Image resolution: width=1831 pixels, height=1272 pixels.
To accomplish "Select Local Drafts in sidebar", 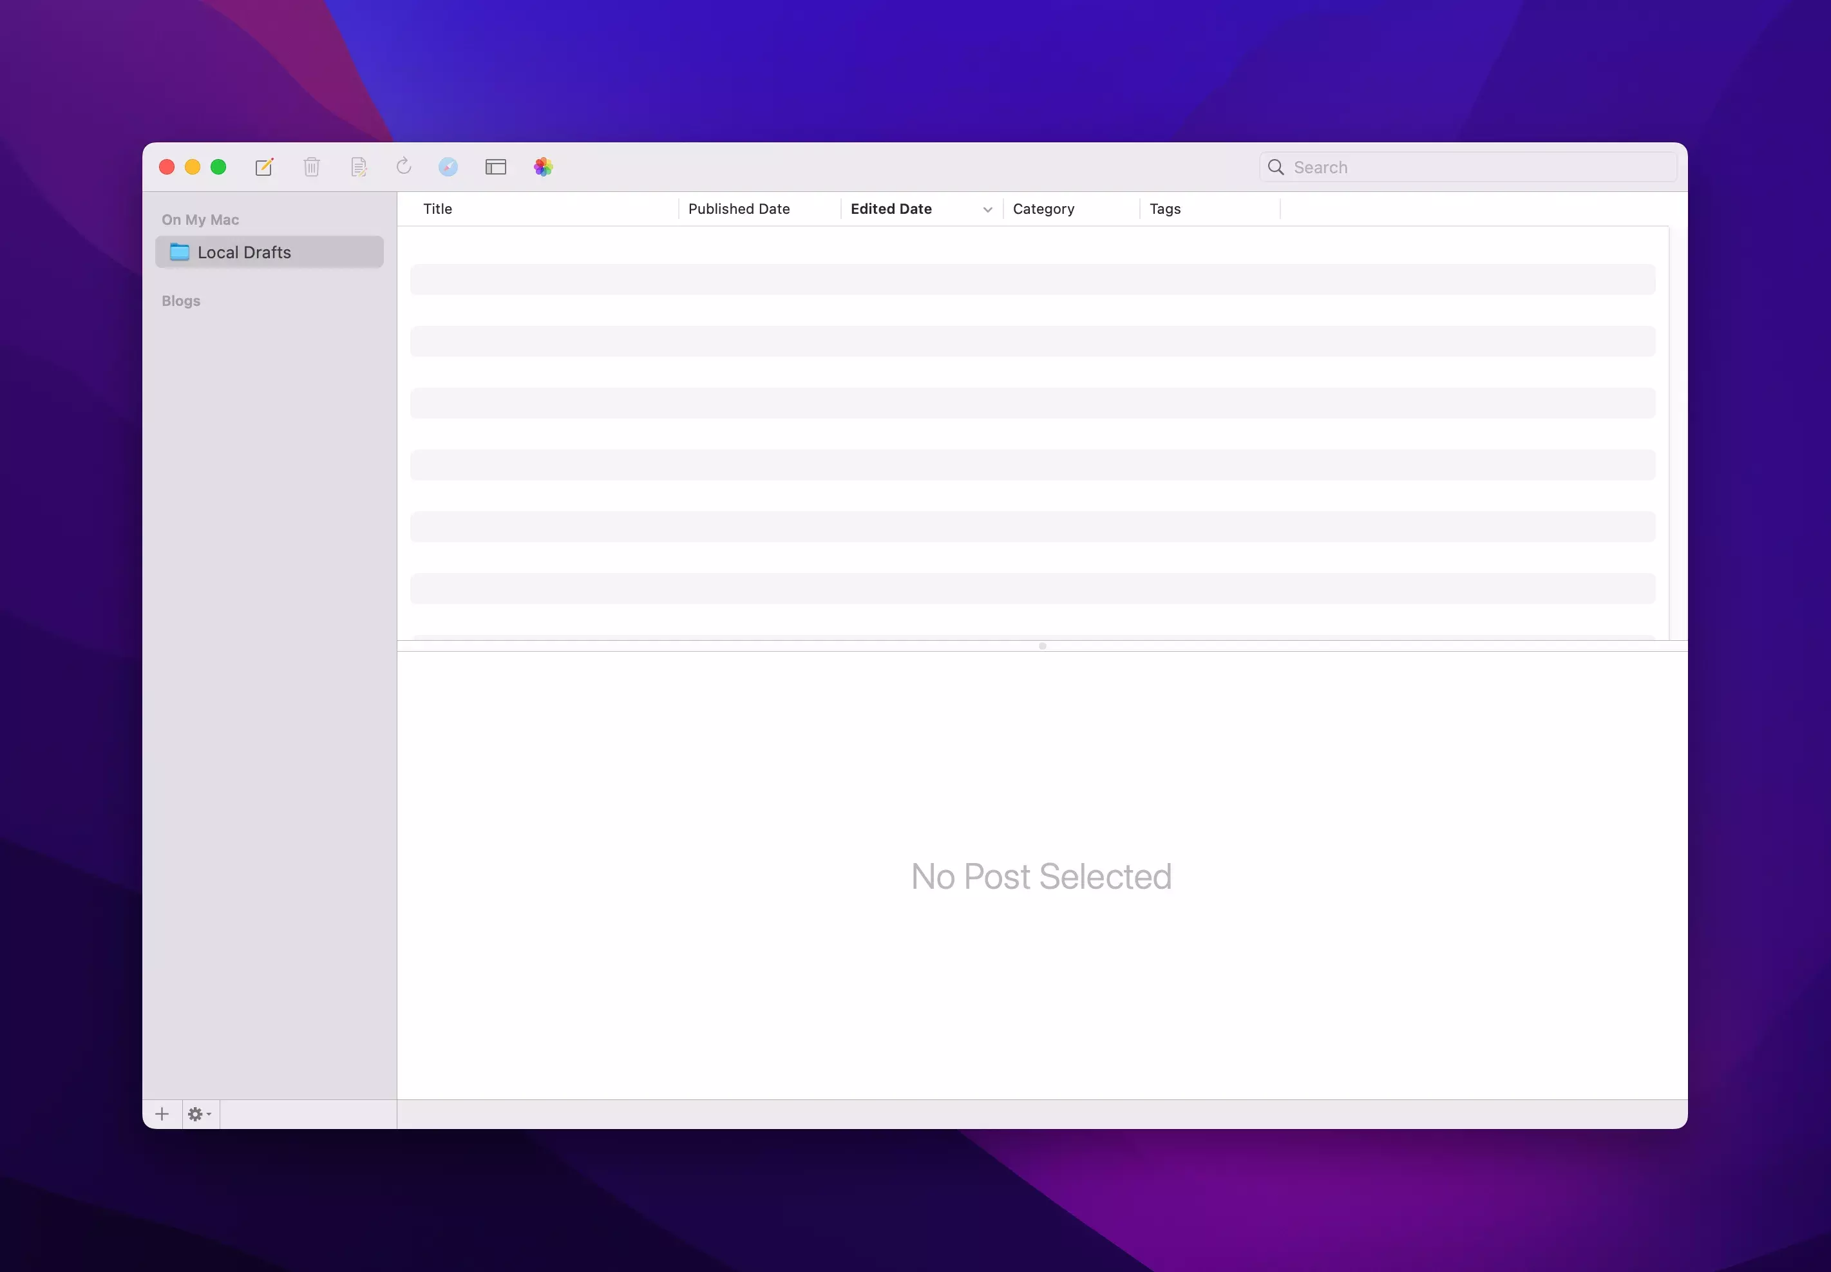I will [x=244, y=252].
